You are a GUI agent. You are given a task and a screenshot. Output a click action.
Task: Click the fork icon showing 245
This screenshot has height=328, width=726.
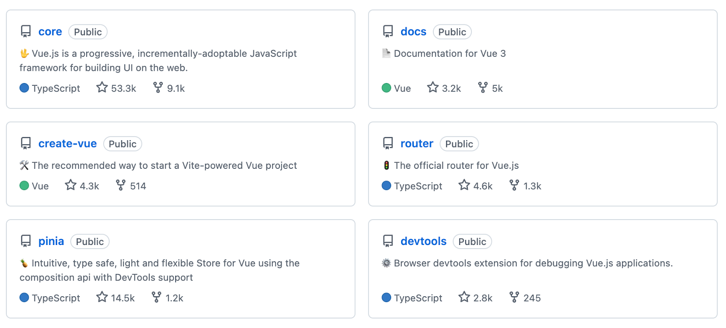(514, 297)
